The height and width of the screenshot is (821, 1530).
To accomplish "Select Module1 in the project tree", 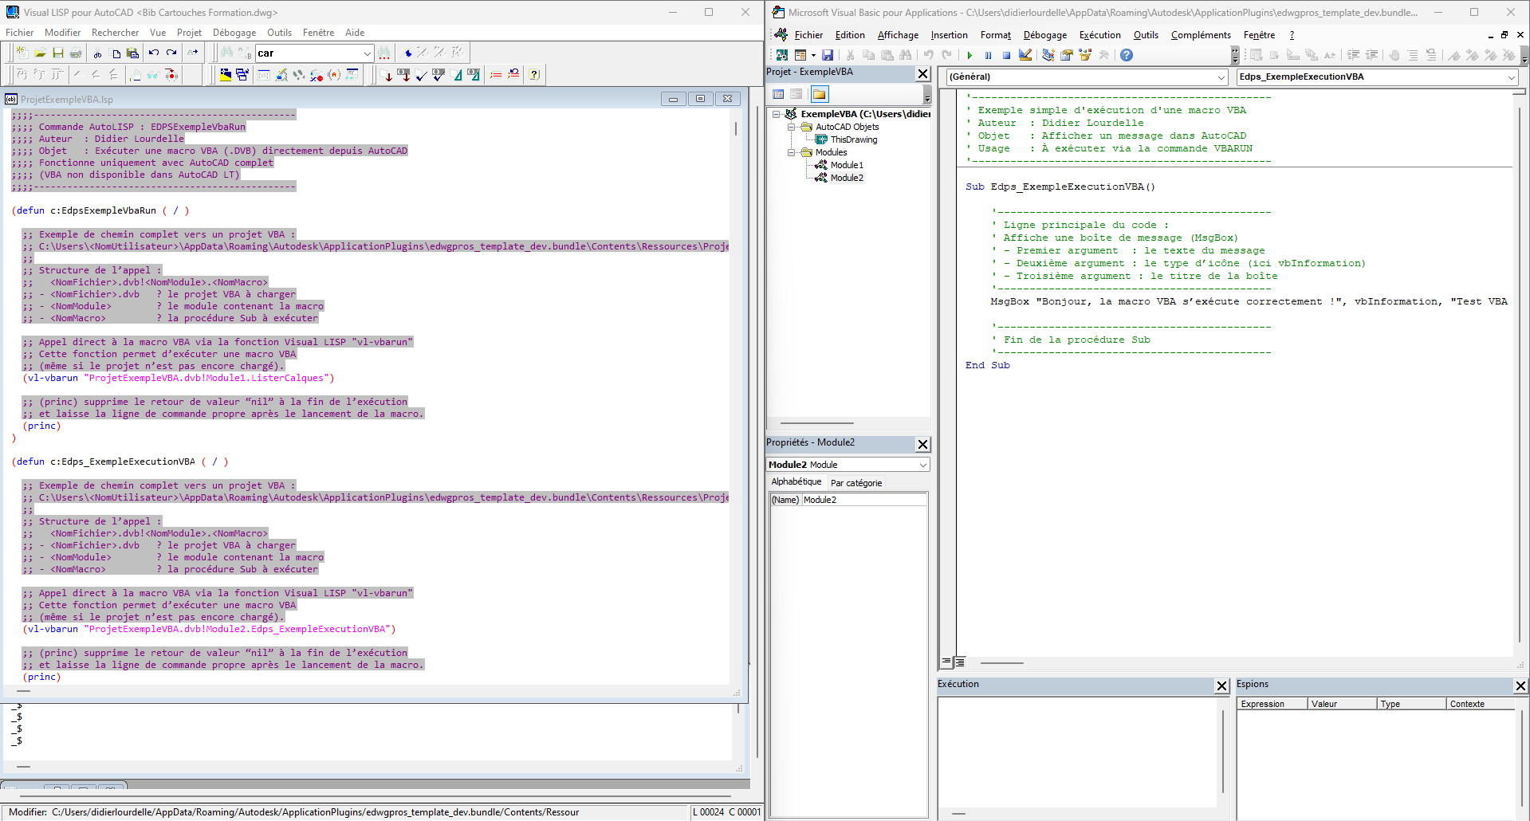I will click(846, 165).
